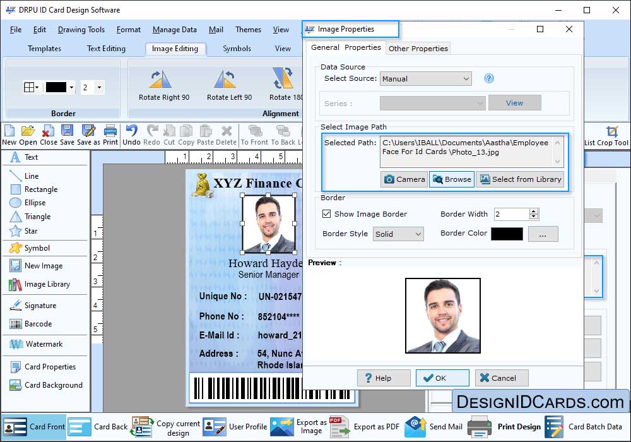Open the Manage Data menu
The height and width of the screenshot is (442, 631).
point(174,30)
